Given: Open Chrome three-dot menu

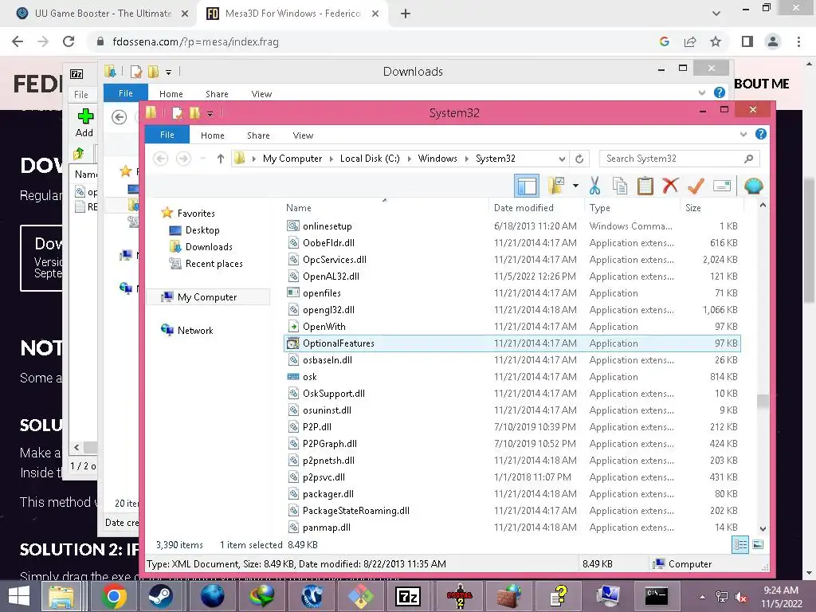Looking at the screenshot, I should pos(798,41).
